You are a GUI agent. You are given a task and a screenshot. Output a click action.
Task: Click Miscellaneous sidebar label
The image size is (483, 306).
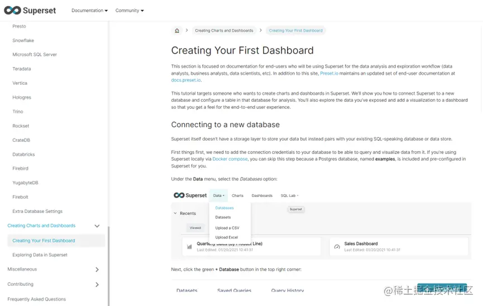pos(22,269)
